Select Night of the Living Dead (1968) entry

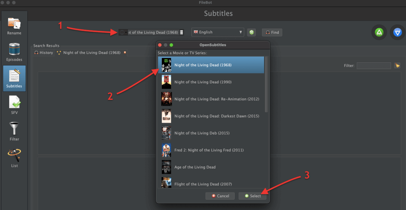click(x=211, y=65)
